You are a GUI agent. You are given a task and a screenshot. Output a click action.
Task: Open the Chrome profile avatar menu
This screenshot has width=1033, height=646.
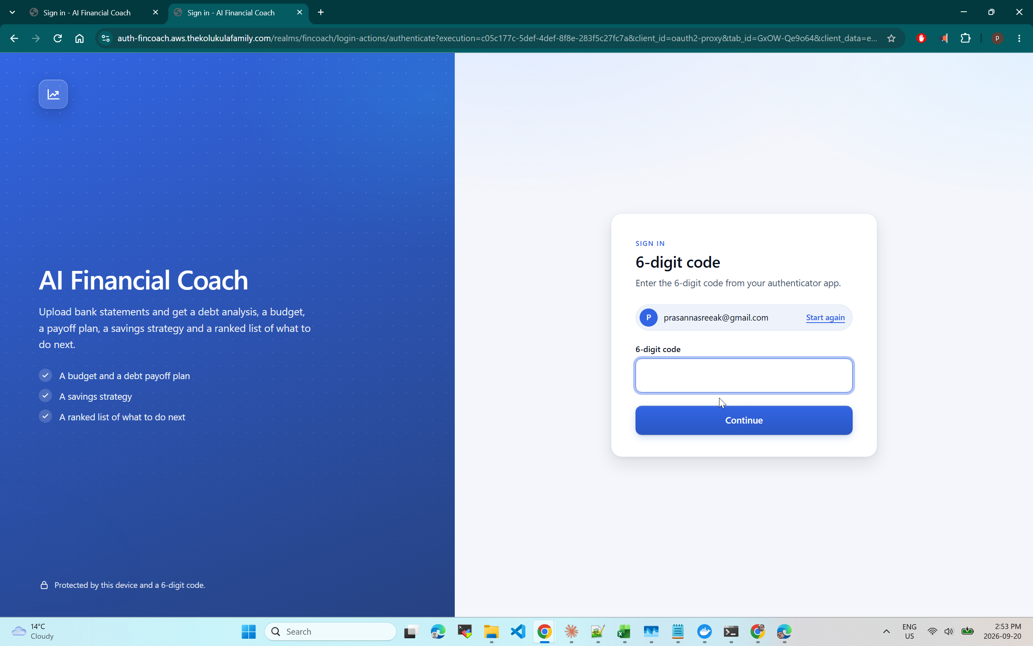pyautogui.click(x=997, y=38)
